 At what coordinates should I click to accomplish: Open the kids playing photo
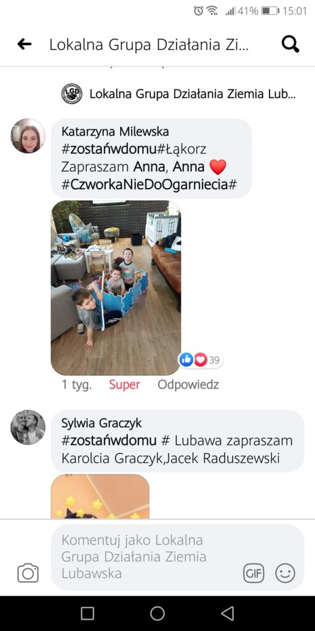click(116, 288)
